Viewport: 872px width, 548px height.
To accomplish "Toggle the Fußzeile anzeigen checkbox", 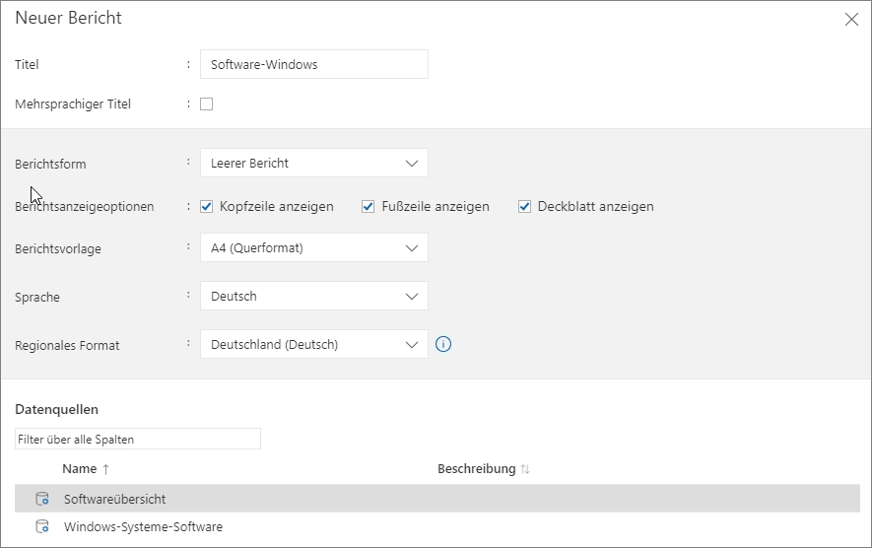I will pyautogui.click(x=369, y=206).
